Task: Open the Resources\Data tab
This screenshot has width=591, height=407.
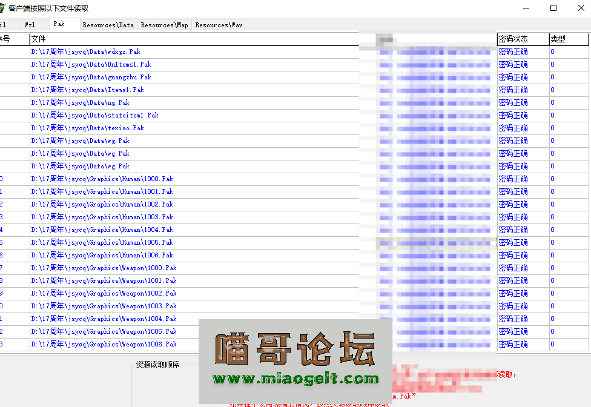Action: [108, 25]
